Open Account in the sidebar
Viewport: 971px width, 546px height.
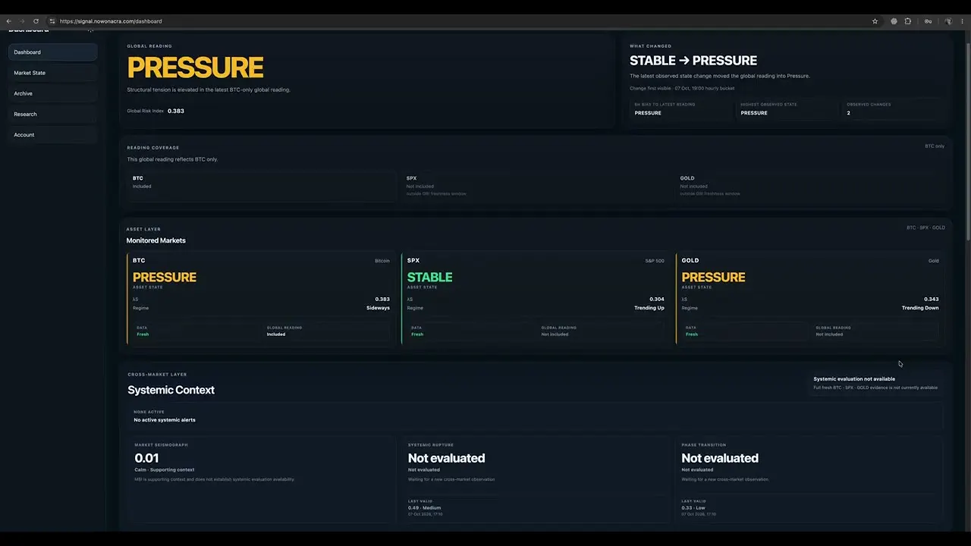52,135
